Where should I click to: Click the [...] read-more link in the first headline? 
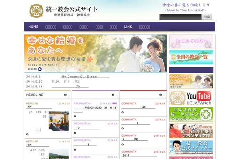click(x=39, y=130)
